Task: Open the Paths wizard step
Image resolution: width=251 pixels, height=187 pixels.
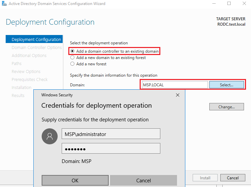Action: click(16, 64)
